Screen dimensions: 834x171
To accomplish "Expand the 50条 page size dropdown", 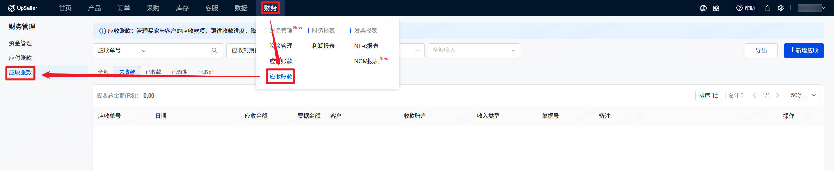I will click(x=803, y=95).
